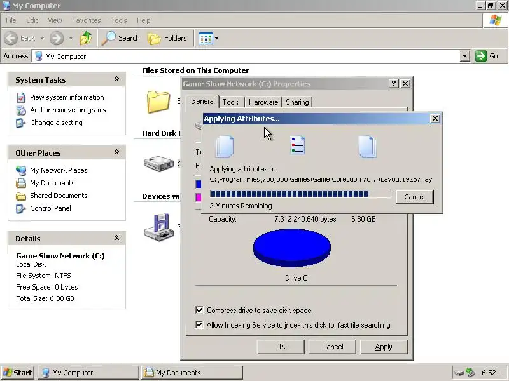Screen dimensions: 509x381
Task: Click the Properties dialog help question button
Action: (393, 84)
